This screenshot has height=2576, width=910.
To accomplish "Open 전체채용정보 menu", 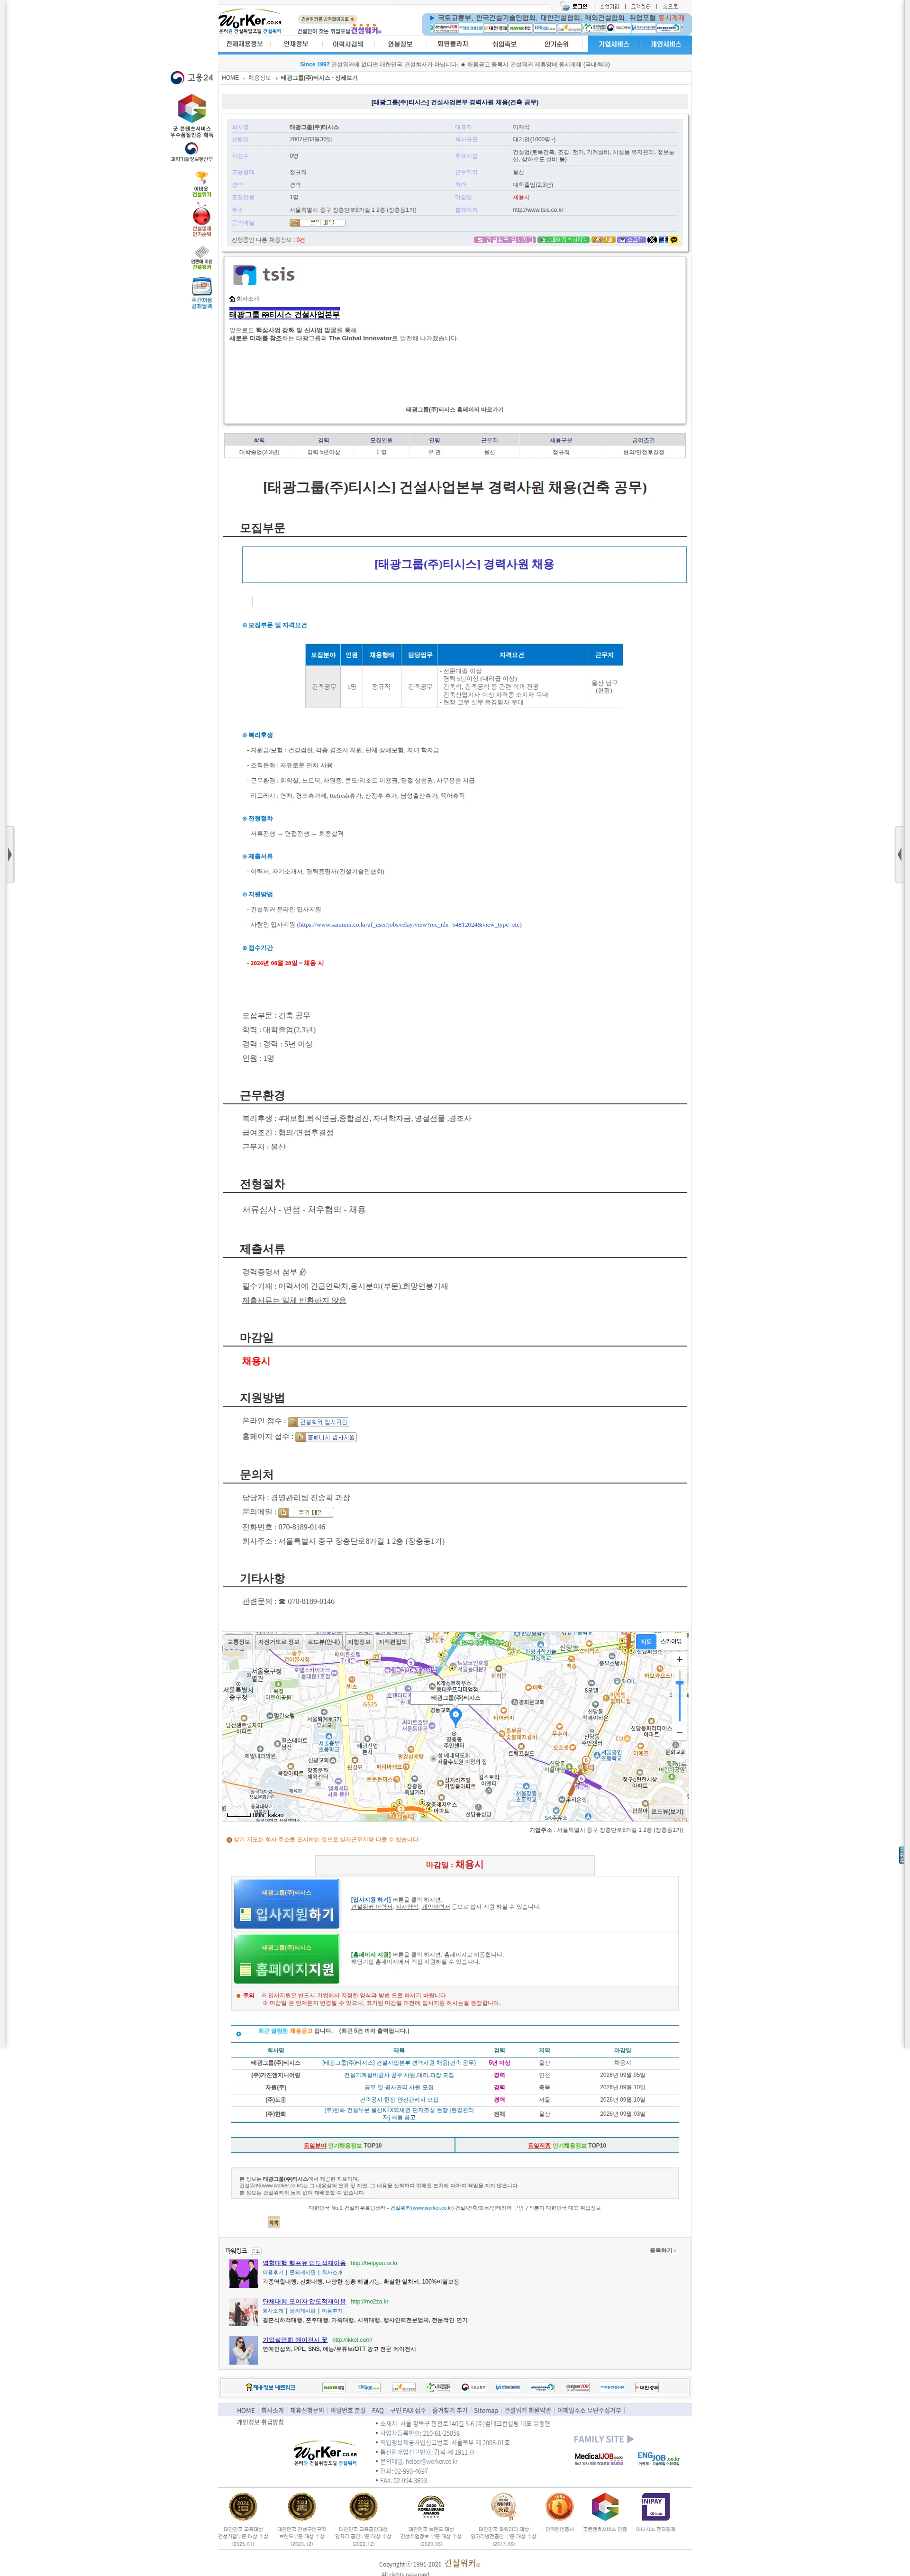I will [x=244, y=44].
